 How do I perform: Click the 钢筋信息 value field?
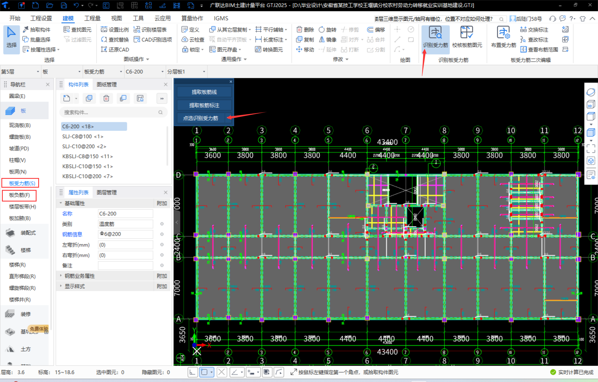pyautogui.click(x=125, y=234)
